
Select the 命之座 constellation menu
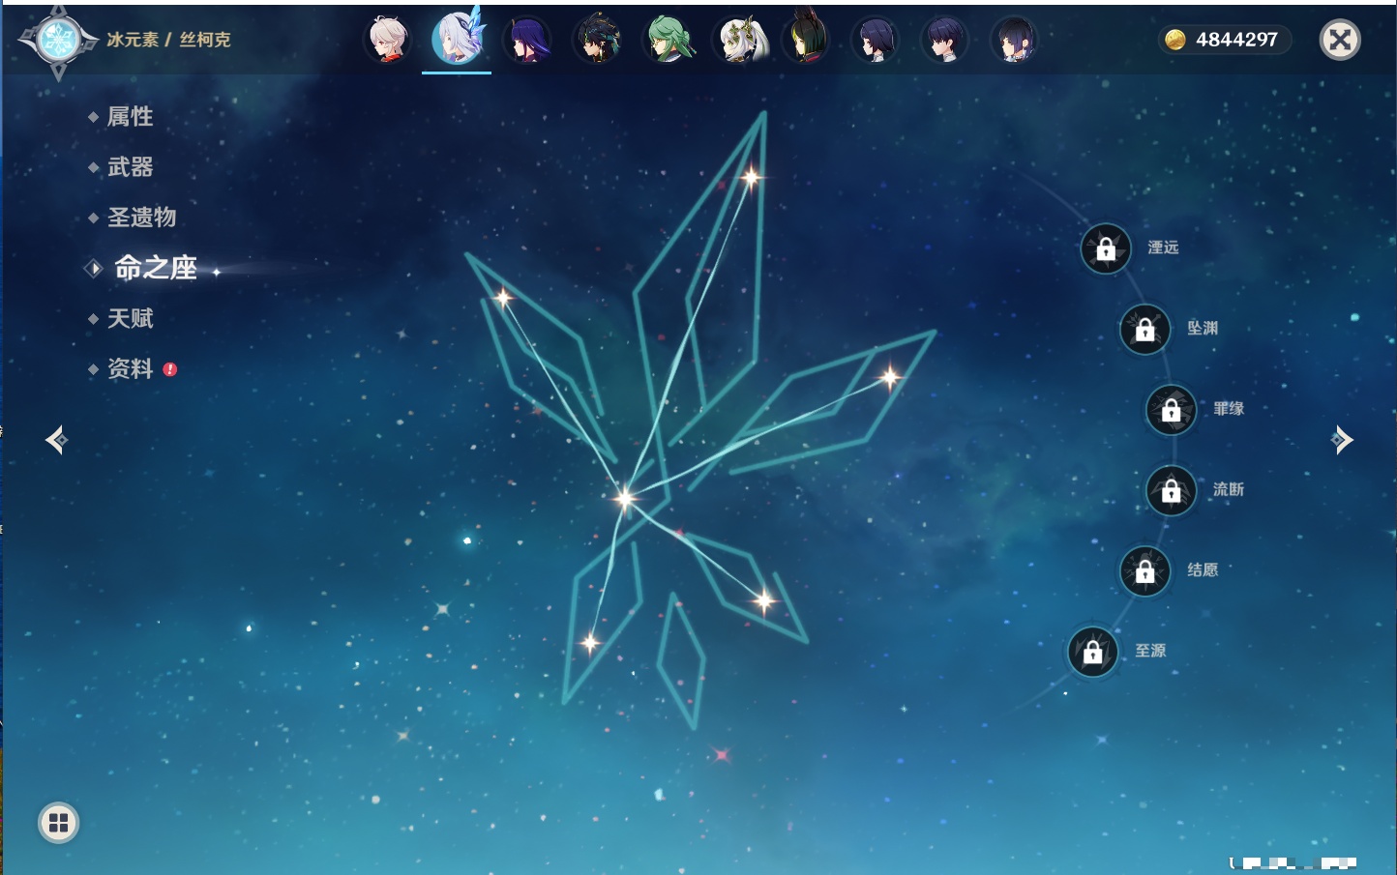[x=155, y=268]
